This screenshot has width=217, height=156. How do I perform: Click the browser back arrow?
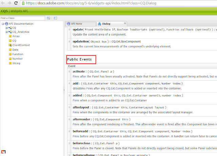(x=3, y=3)
